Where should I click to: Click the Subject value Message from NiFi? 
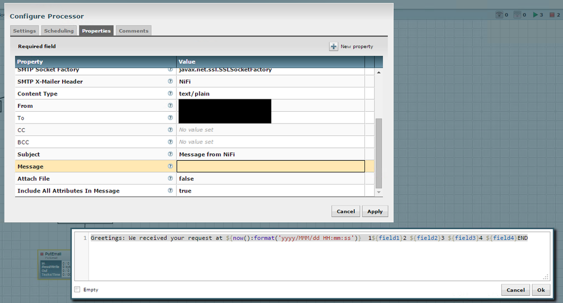point(207,155)
